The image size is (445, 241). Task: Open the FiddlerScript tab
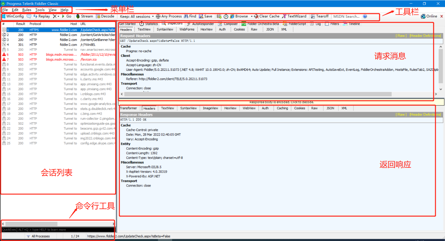pyautogui.click(x=294, y=24)
